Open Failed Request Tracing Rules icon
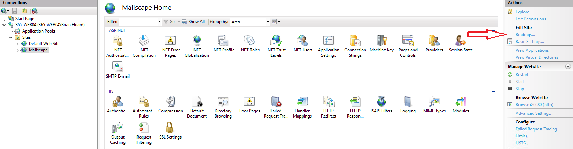 [x=276, y=107]
